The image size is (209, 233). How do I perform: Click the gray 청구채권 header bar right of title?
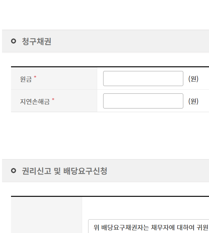click(134, 42)
